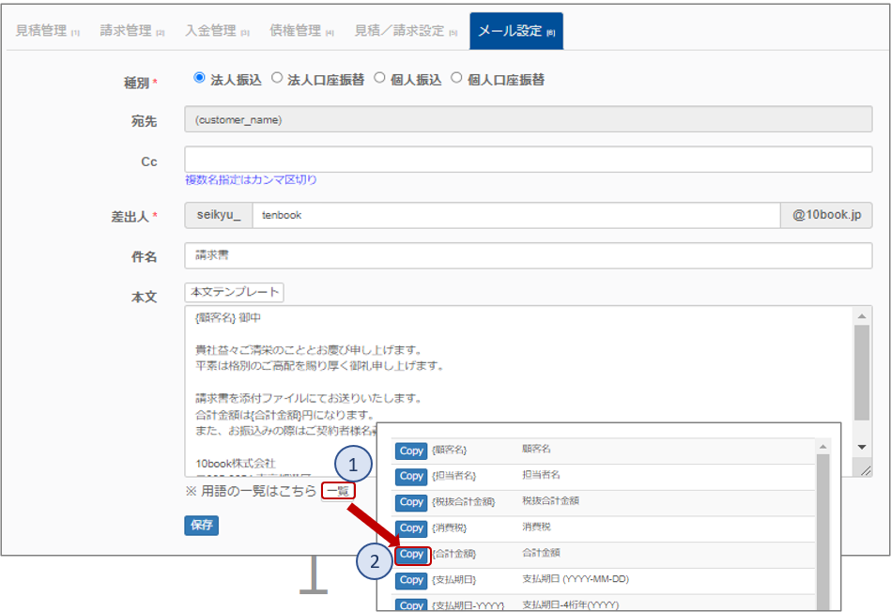891x612 pixels.
Task: Click the 差出人 tenbook input field
Action: pyautogui.click(x=516, y=215)
